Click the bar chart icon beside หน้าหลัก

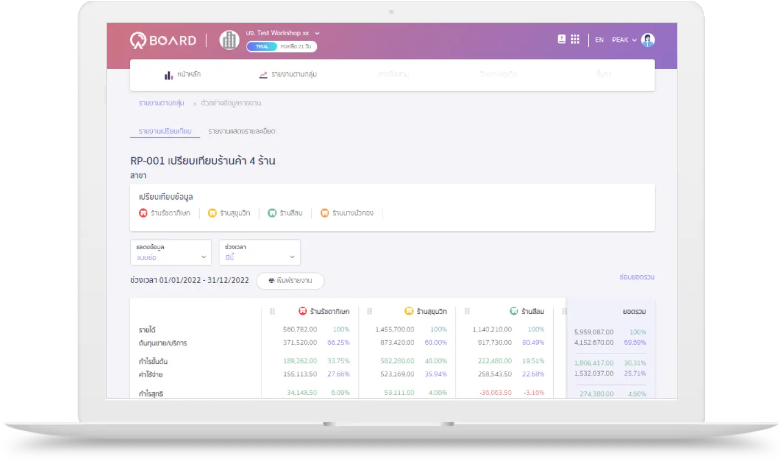(x=169, y=75)
